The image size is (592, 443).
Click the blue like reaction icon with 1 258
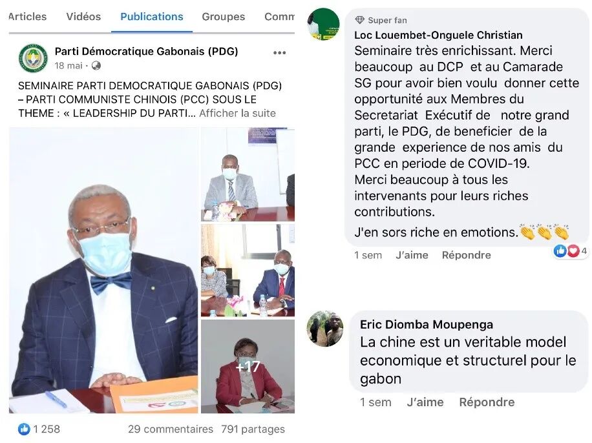24,429
